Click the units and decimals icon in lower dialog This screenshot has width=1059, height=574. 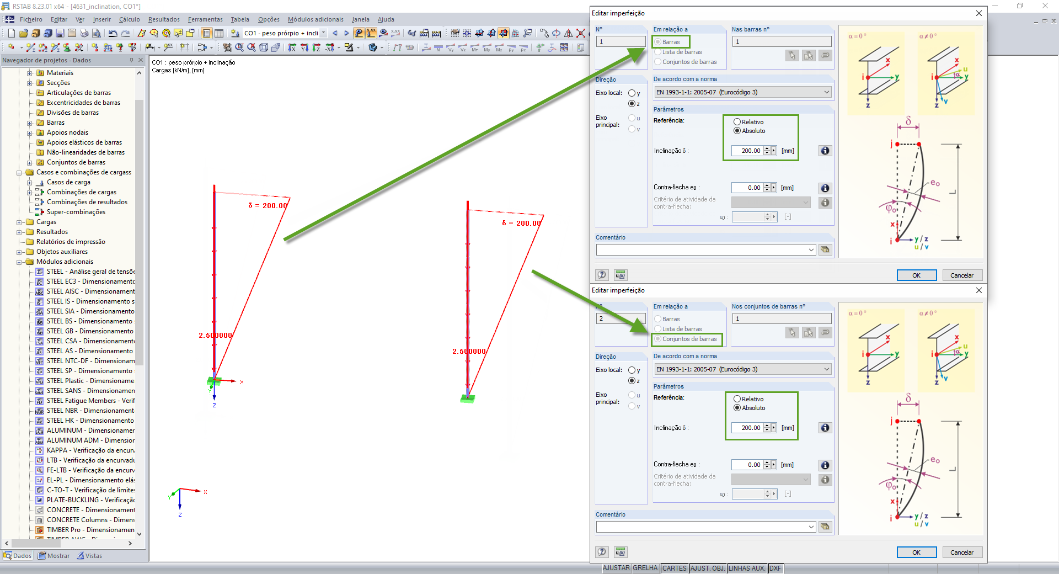click(621, 552)
